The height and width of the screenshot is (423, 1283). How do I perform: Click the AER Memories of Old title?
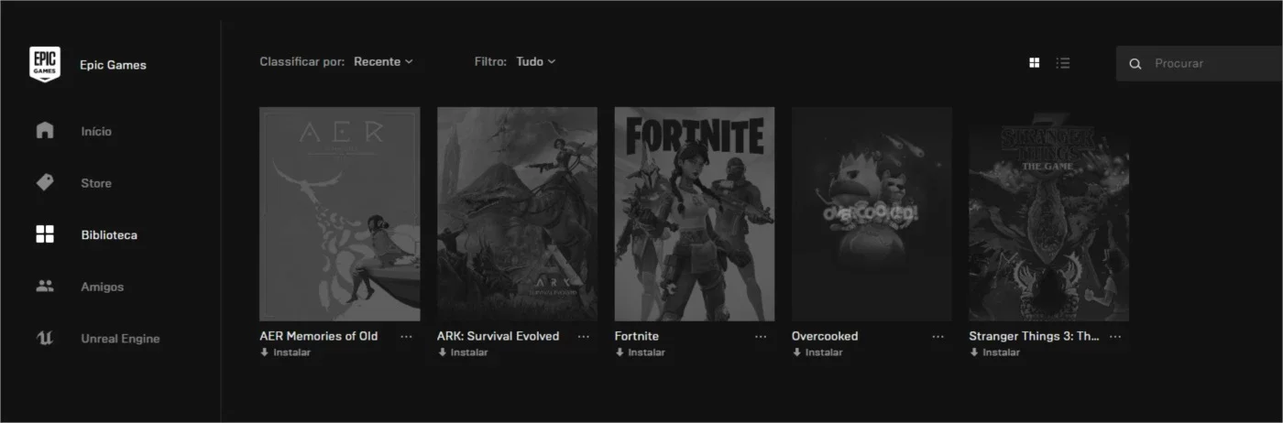click(x=319, y=336)
